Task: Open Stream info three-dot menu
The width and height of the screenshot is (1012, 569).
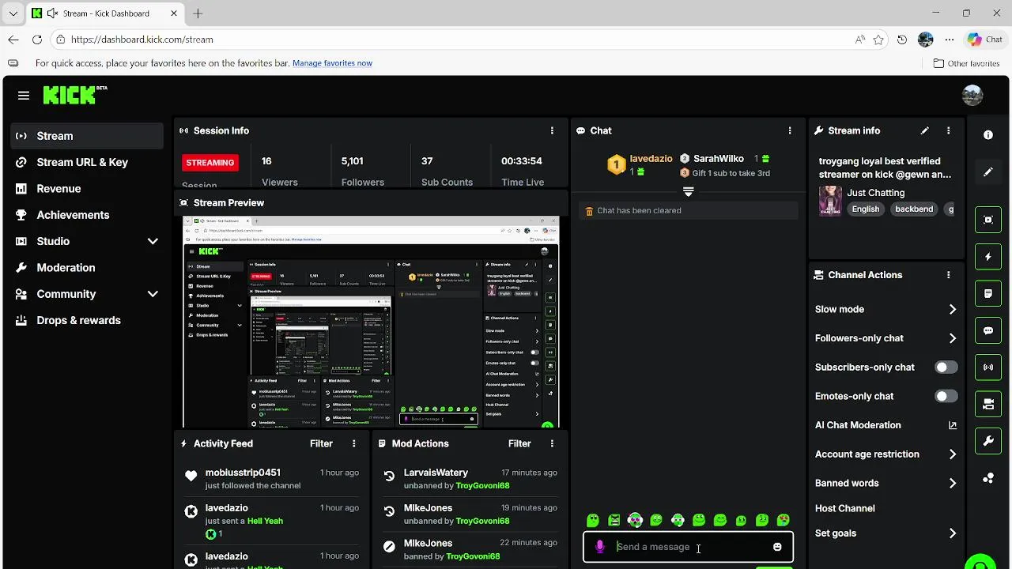Action: (948, 130)
